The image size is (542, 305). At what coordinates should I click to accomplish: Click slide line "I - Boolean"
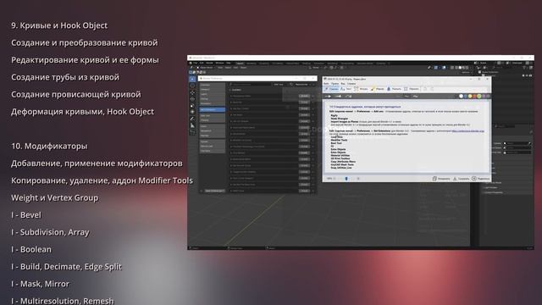coord(31,249)
